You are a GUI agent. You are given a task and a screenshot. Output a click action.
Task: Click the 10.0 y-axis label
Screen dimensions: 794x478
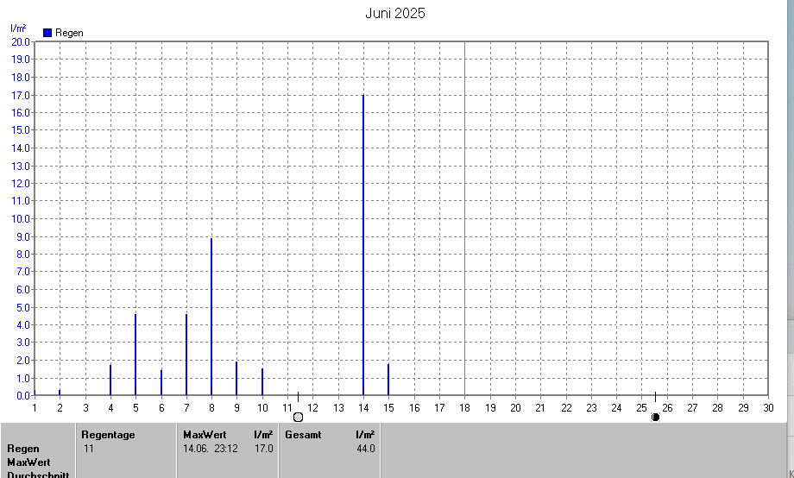tap(20, 219)
